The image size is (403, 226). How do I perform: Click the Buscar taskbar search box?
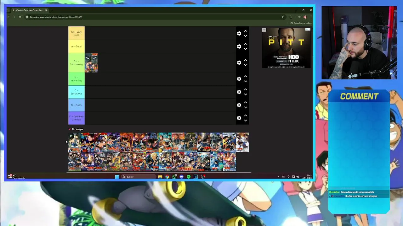click(x=139, y=177)
